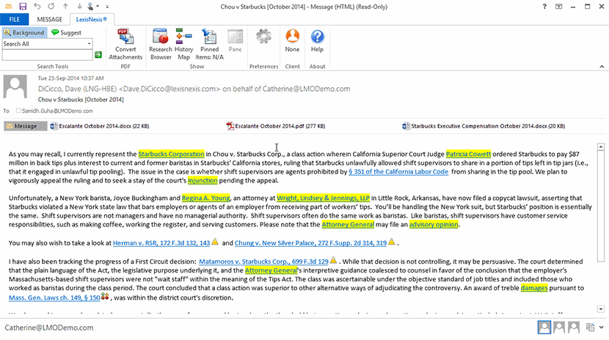Image resolution: width=609 pixels, height=340 pixels.
Task: Open § 351 of the California Labor Code link
Action: coord(398,171)
